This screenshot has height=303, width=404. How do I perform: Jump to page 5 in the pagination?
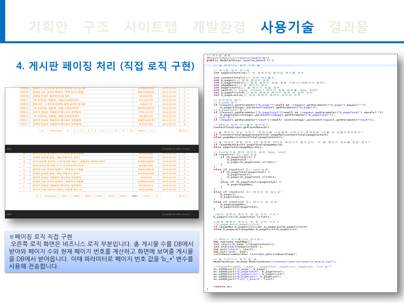pos(96,131)
